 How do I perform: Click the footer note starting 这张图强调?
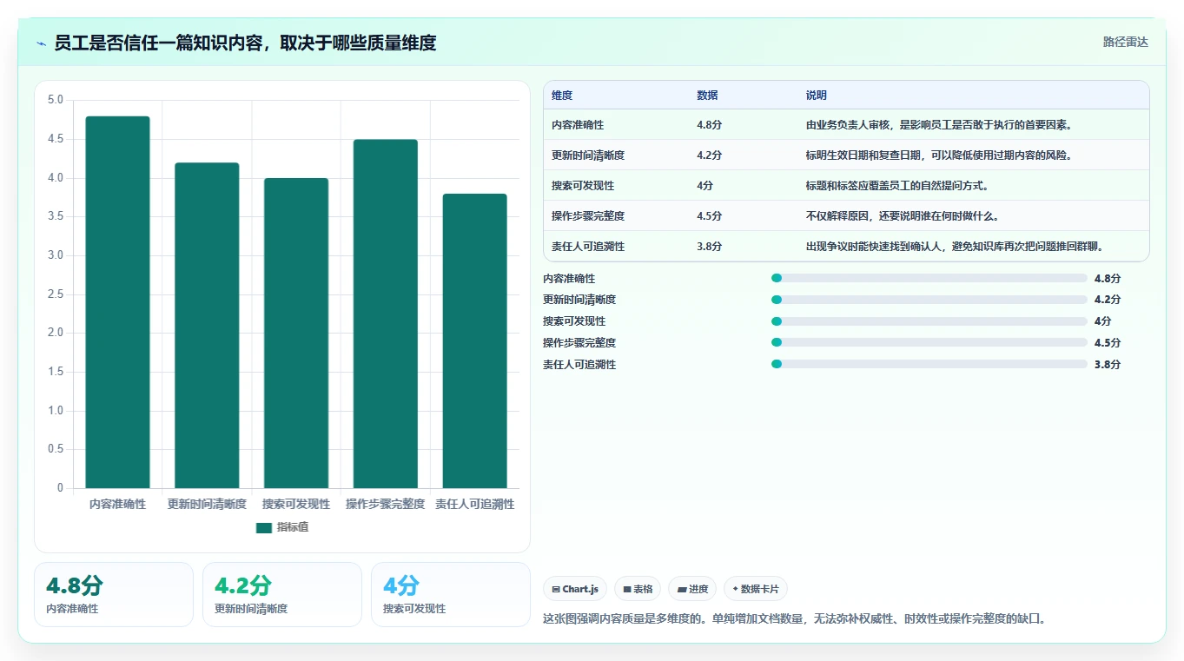pos(795,619)
